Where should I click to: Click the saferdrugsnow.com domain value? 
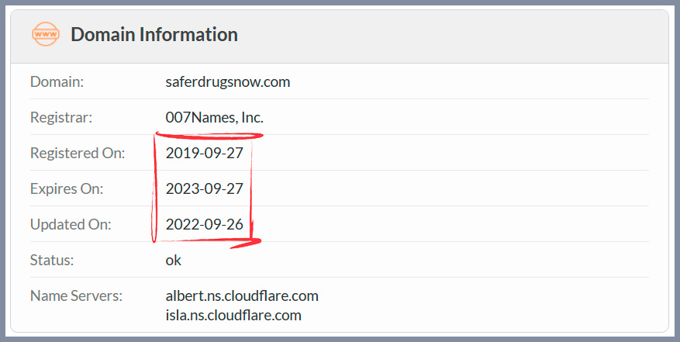228,81
